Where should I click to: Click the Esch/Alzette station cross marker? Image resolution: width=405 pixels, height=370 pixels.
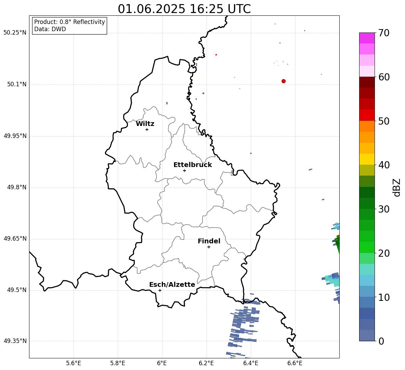pos(160,290)
